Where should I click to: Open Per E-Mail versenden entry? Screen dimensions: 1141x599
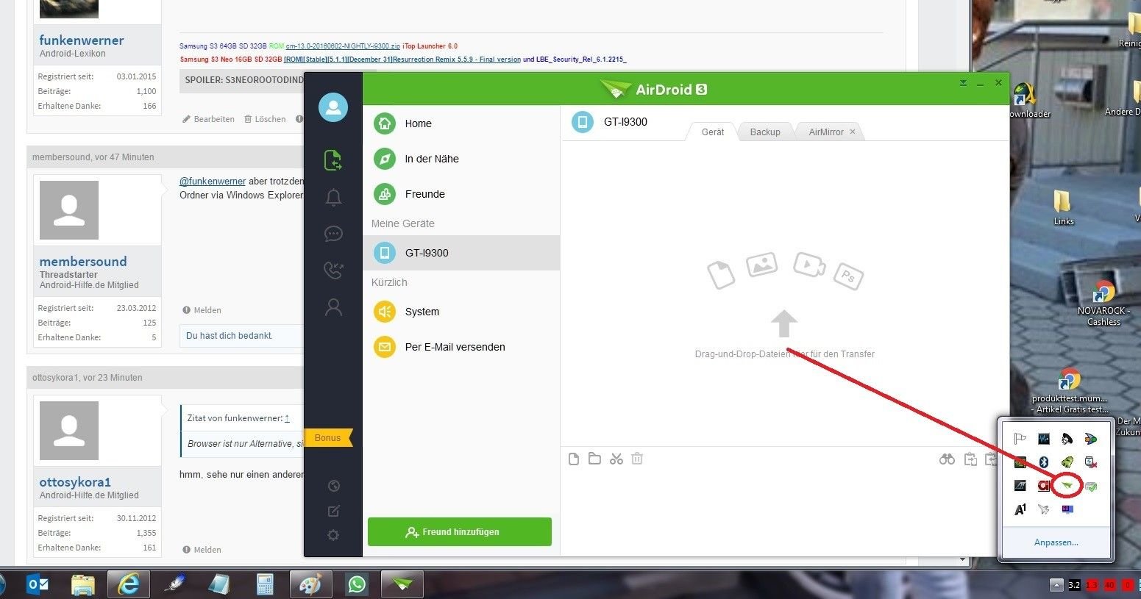461,347
